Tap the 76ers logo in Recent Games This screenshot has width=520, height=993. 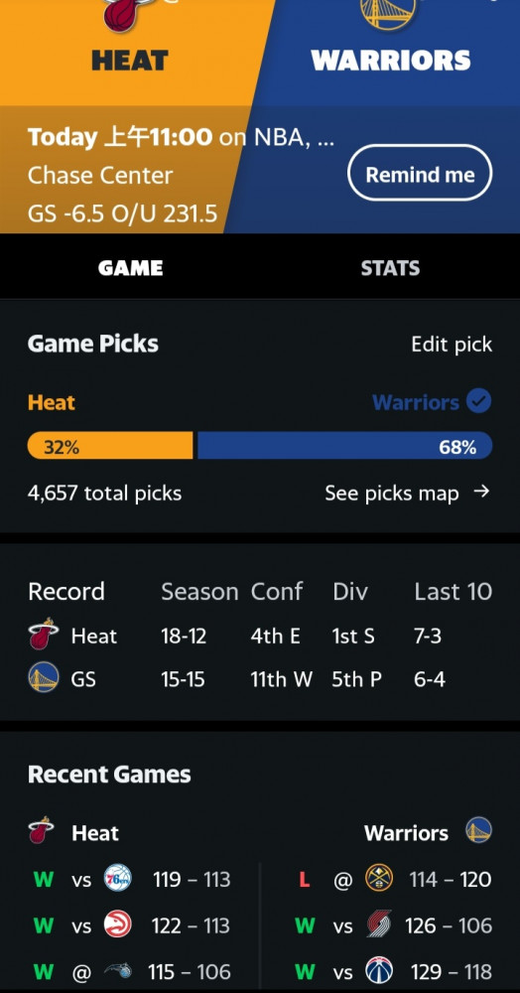pyautogui.click(x=118, y=879)
